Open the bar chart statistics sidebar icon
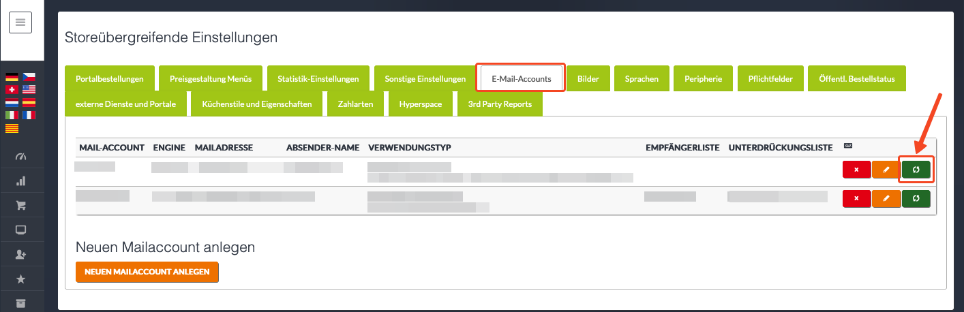Screen dimensions: 964x312 (x=20, y=181)
